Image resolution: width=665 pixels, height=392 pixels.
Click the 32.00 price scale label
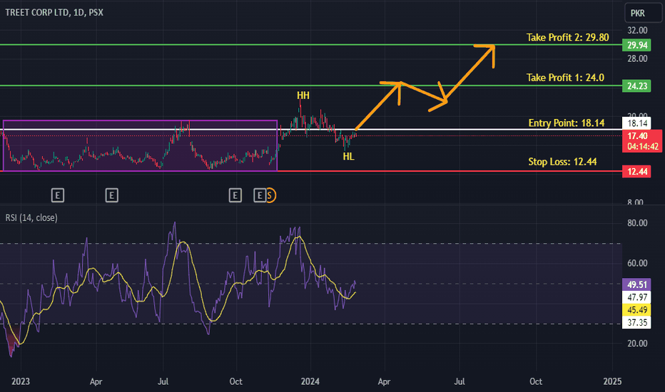(637, 30)
